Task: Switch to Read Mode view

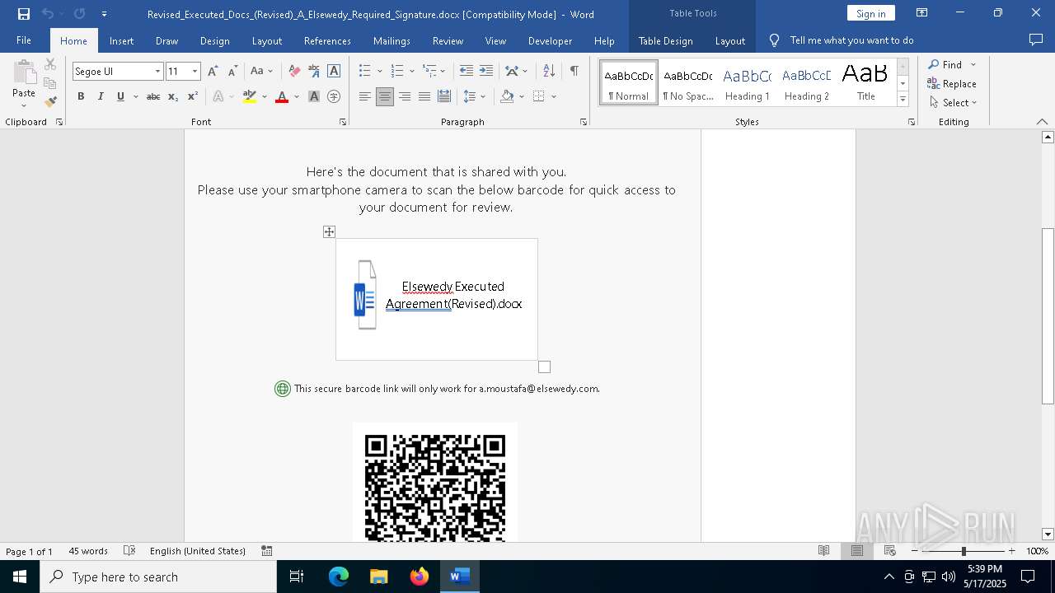Action: (823, 551)
